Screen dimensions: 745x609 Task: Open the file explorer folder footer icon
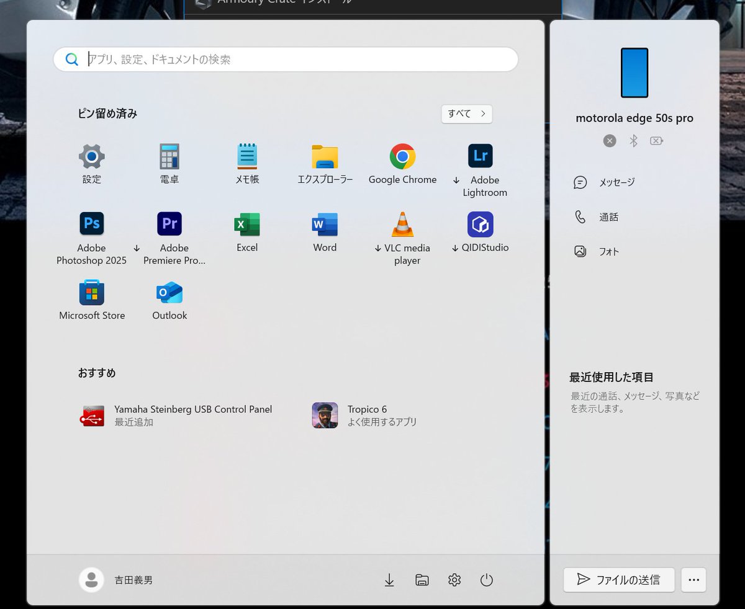[422, 580]
